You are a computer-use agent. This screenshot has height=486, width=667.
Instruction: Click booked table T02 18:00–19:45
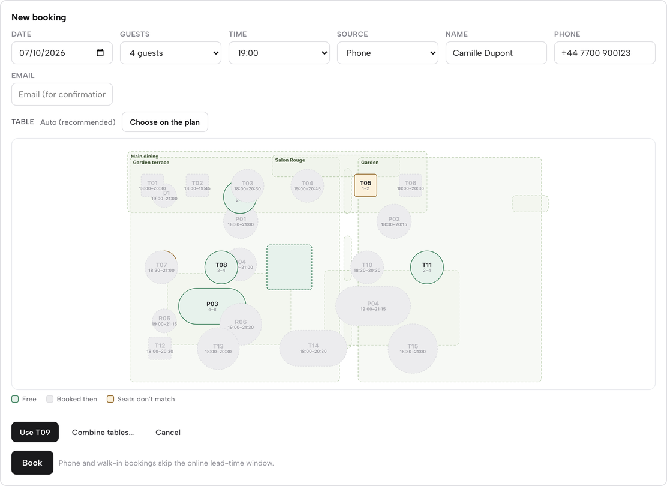[x=197, y=185]
